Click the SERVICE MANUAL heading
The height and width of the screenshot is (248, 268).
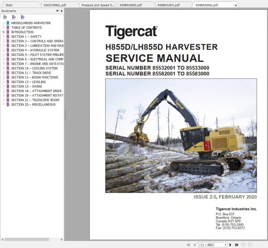(155, 58)
